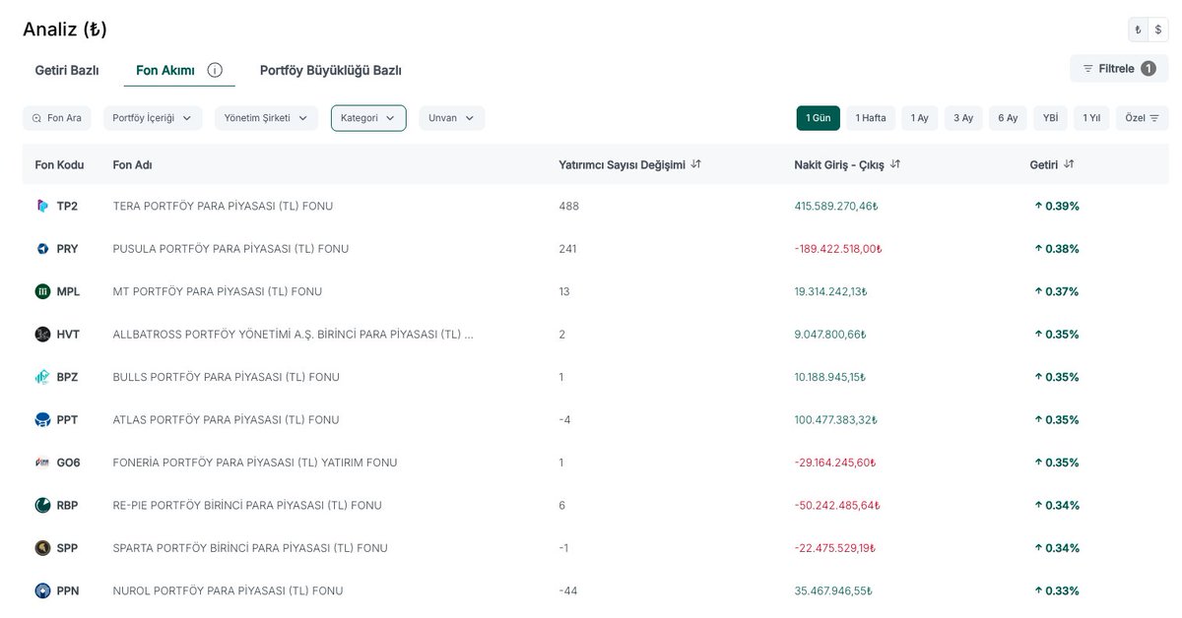Click the RBP fund logo icon

pyautogui.click(x=42, y=505)
